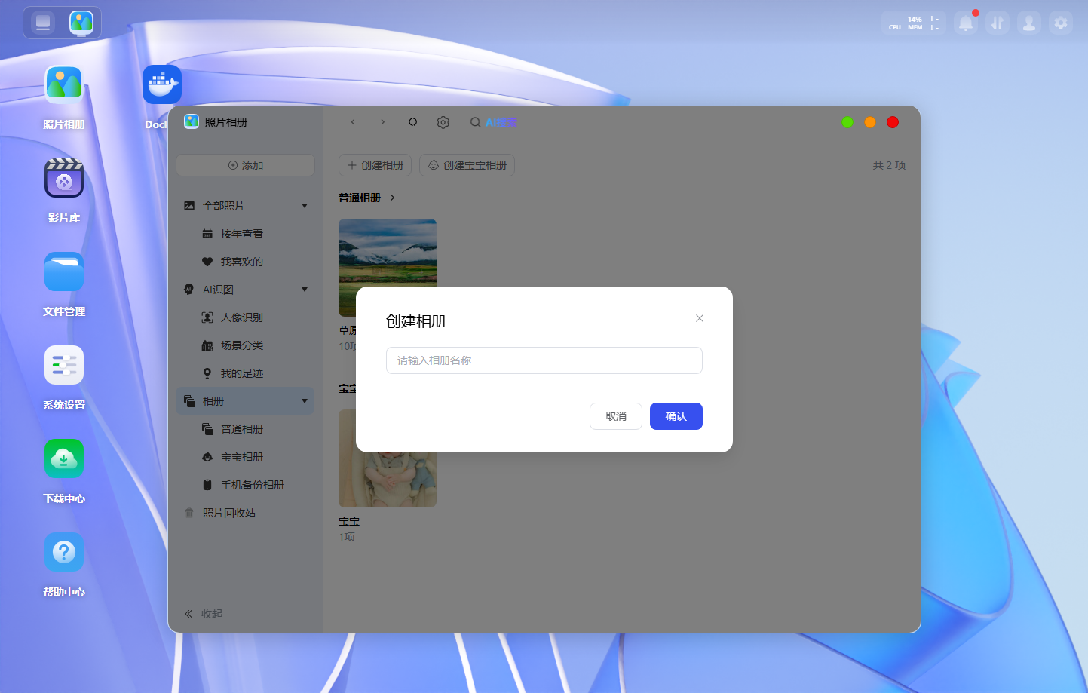Image resolution: width=1088 pixels, height=693 pixels.
Task: Collapse the sidebar with 收起
Action: pos(204,614)
